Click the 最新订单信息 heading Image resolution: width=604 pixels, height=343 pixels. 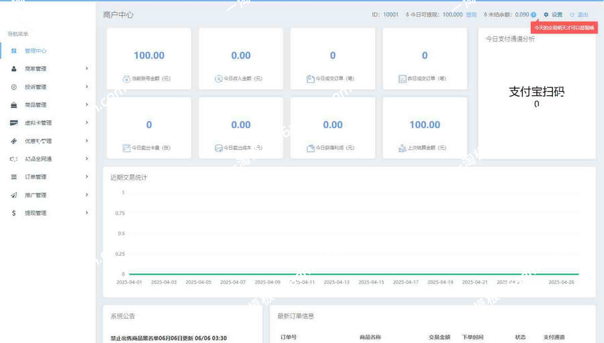295,316
